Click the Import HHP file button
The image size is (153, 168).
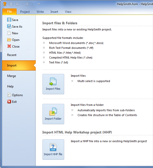(53, 150)
